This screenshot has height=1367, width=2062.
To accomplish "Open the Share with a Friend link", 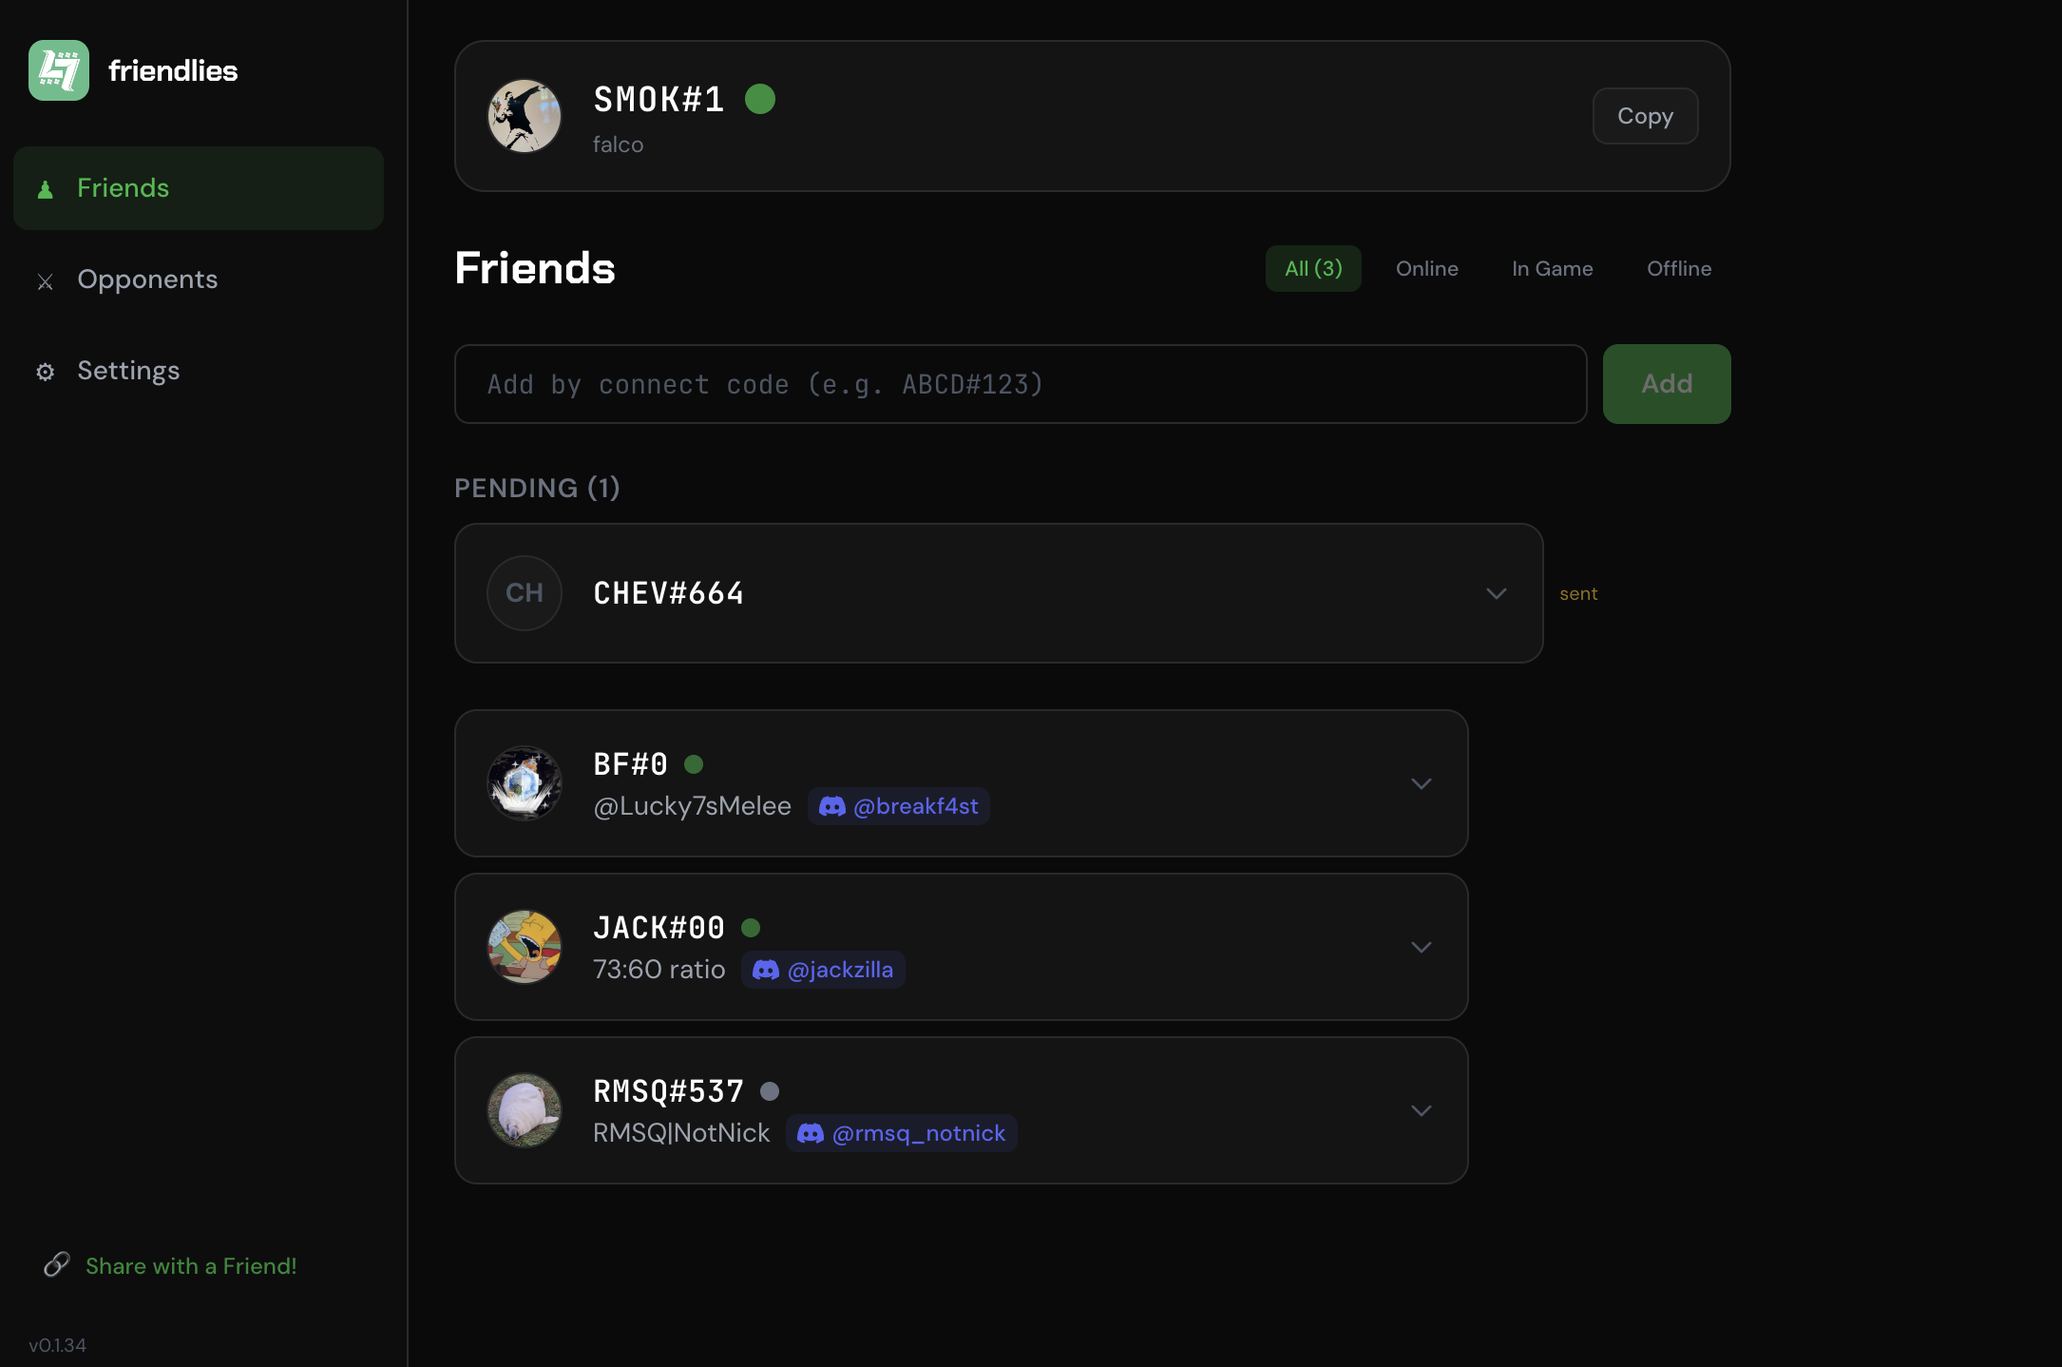I will click(x=191, y=1266).
